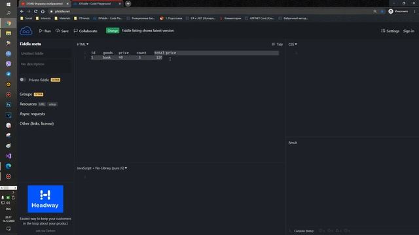This screenshot has width=419, height=235.
Task: Click the Chrome taskbar icon
Action: click(9, 23)
